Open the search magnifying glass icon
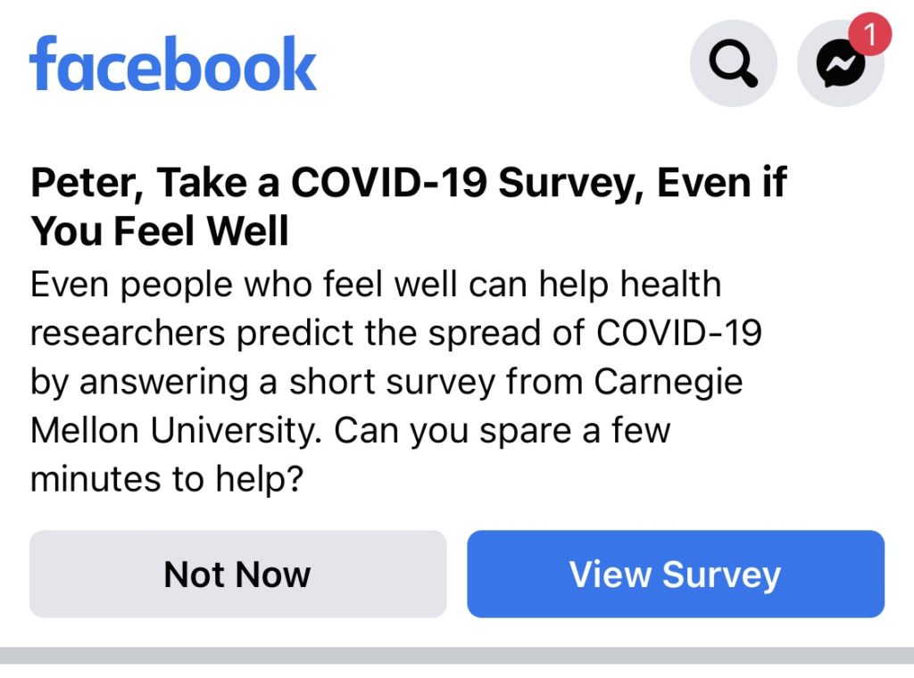 pos(733,64)
